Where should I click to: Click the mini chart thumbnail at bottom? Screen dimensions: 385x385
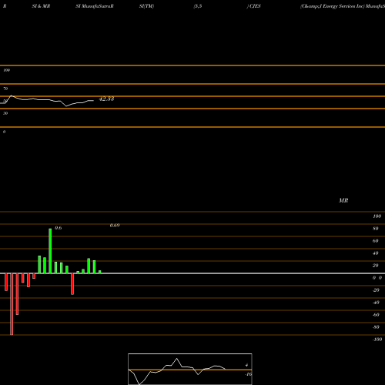tap(190, 369)
